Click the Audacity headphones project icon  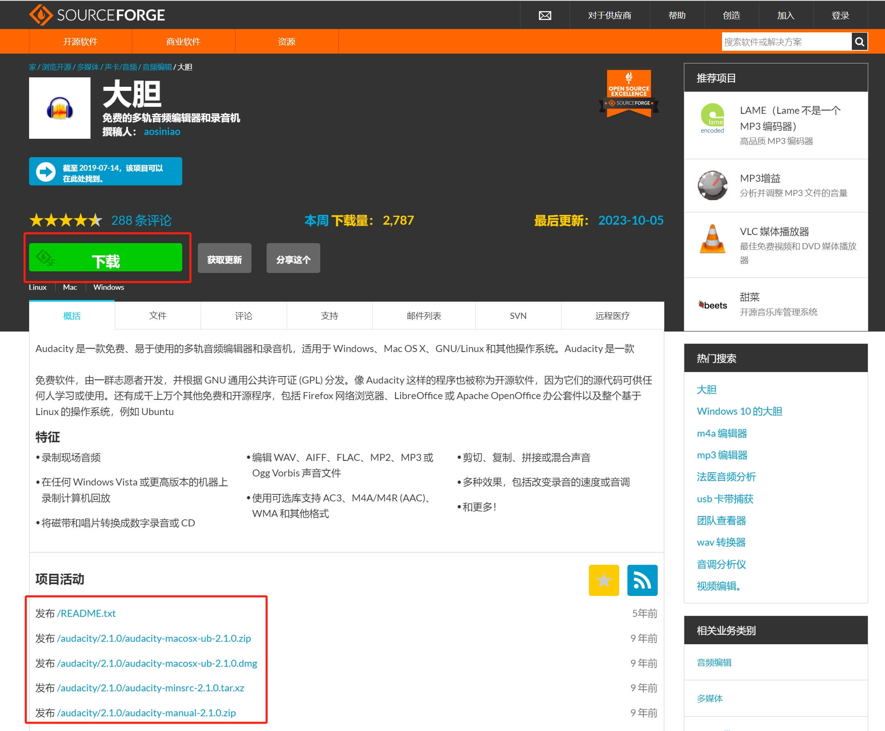click(x=60, y=108)
